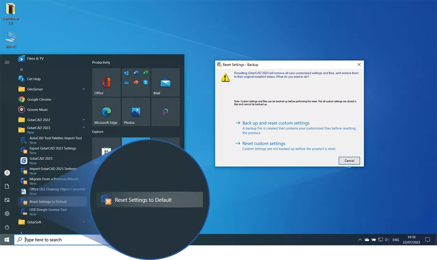Open the Office tile
This screenshot has height=260, width=437.
(106, 82)
